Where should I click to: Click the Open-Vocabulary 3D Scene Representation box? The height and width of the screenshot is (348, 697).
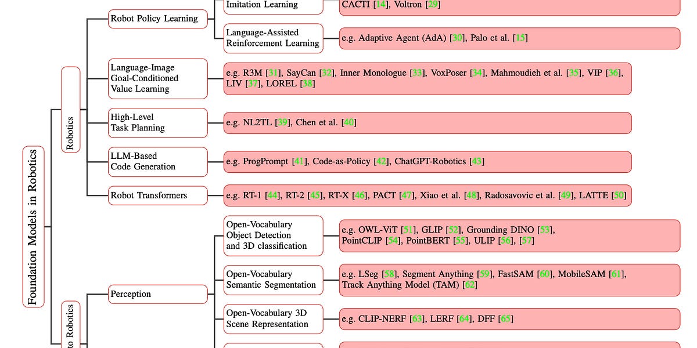pos(273,318)
